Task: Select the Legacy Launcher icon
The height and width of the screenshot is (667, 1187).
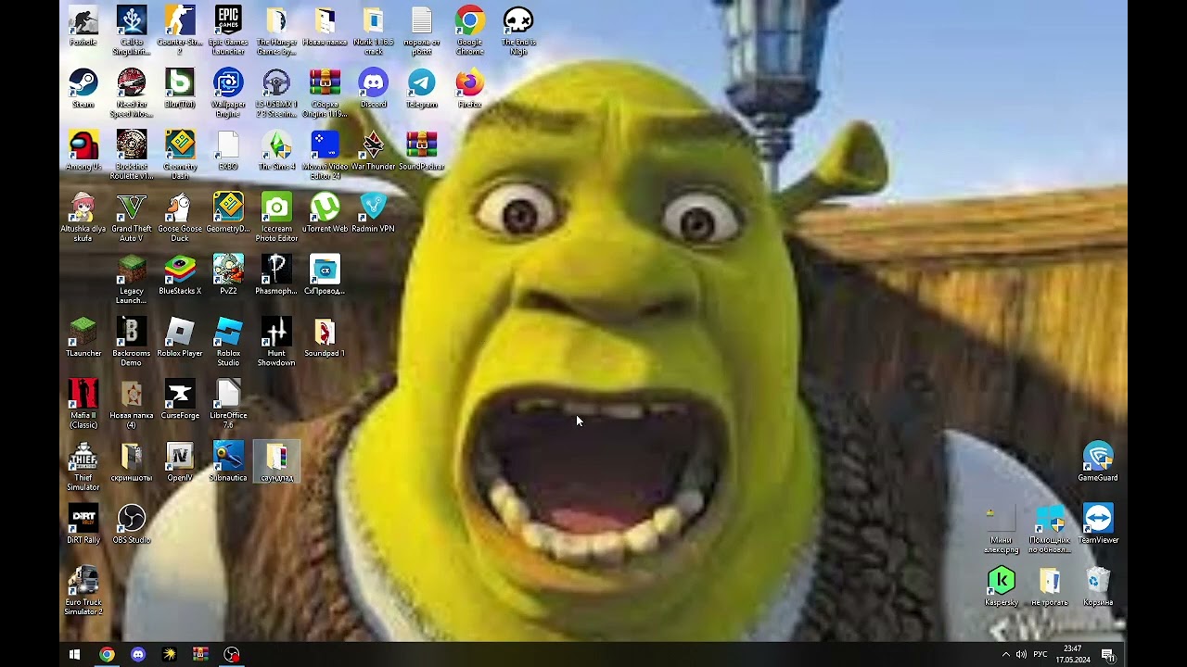Action: click(132, 280)
